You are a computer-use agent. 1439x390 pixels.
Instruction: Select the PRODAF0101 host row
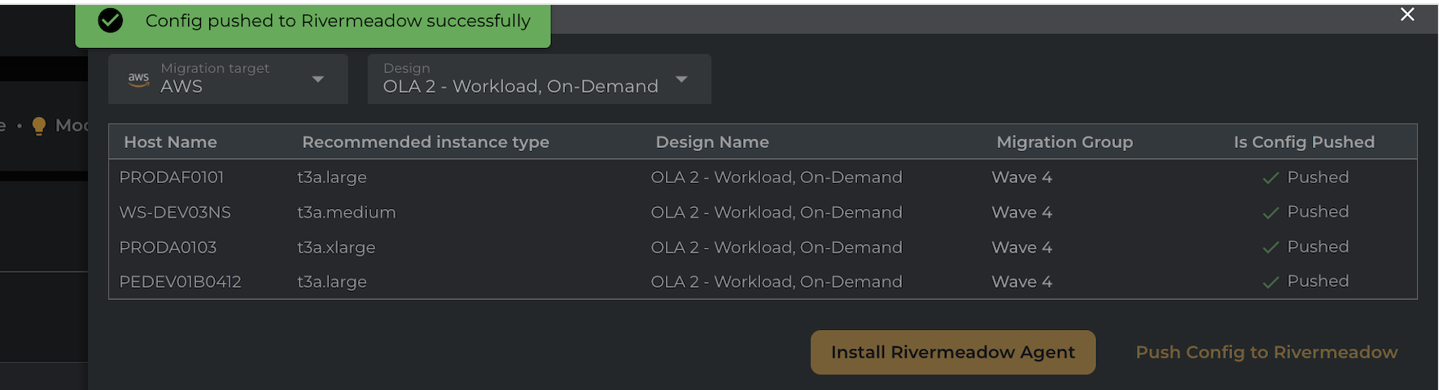[x=172, y=177]
